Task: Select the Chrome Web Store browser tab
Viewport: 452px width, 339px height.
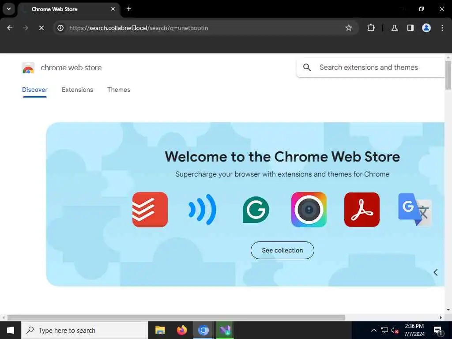Action: [68, 9]
